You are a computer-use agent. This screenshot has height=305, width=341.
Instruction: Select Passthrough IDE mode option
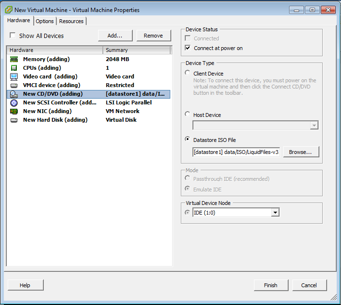click(x=187, y=178)
